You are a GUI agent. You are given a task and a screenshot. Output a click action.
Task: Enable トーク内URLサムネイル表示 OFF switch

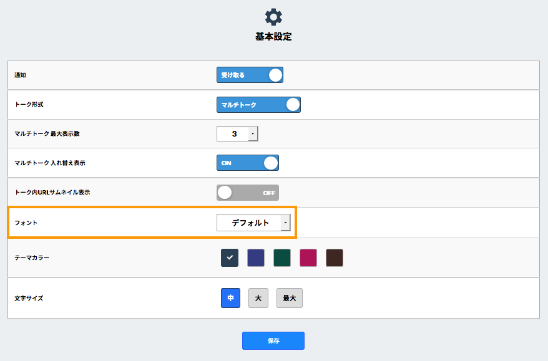click(x=247, y=193)
